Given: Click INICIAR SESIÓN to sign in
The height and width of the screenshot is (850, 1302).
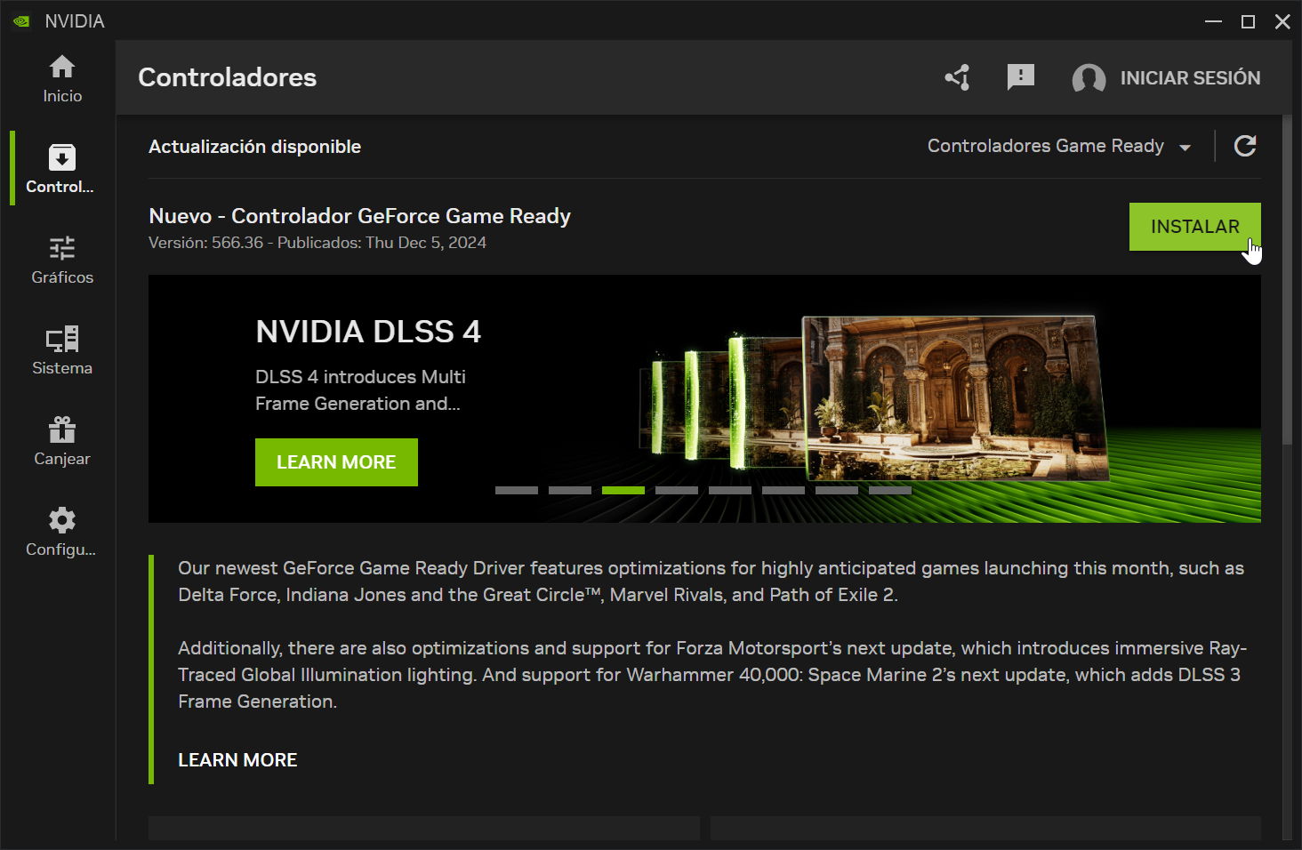Looking at the screenshot, I should coord(1190,78).
